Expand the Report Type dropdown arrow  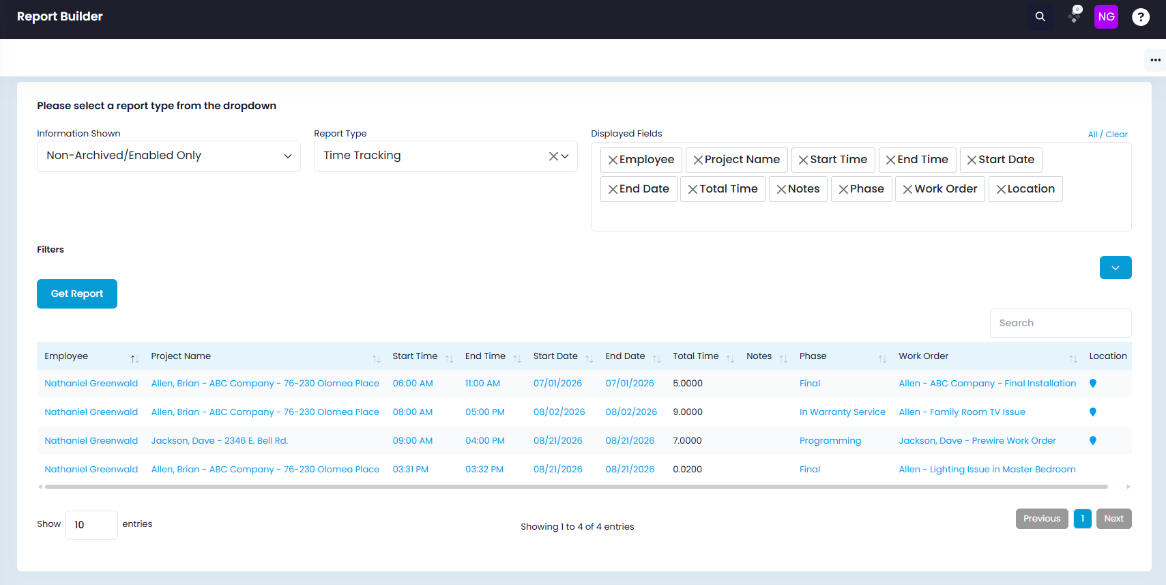(x=565, y=156)
